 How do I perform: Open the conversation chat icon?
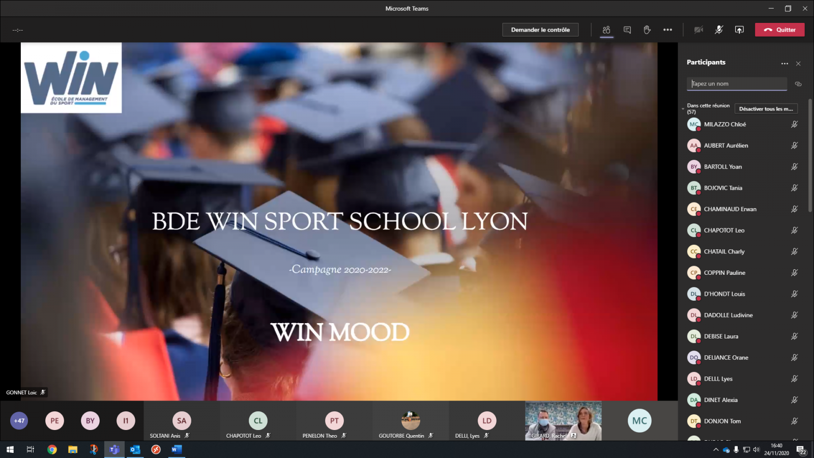click(x=627, y=30)
